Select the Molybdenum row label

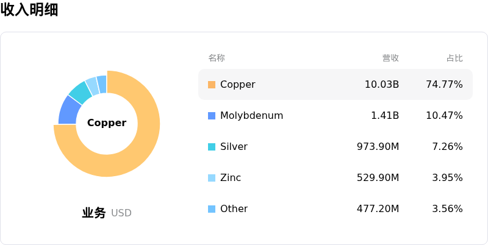(x=251, y=116)
